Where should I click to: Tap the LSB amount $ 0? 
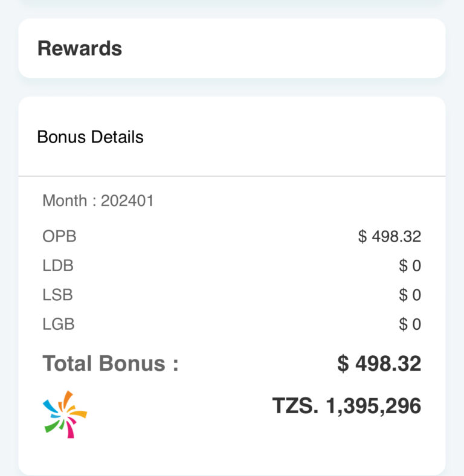pos(410,295)
